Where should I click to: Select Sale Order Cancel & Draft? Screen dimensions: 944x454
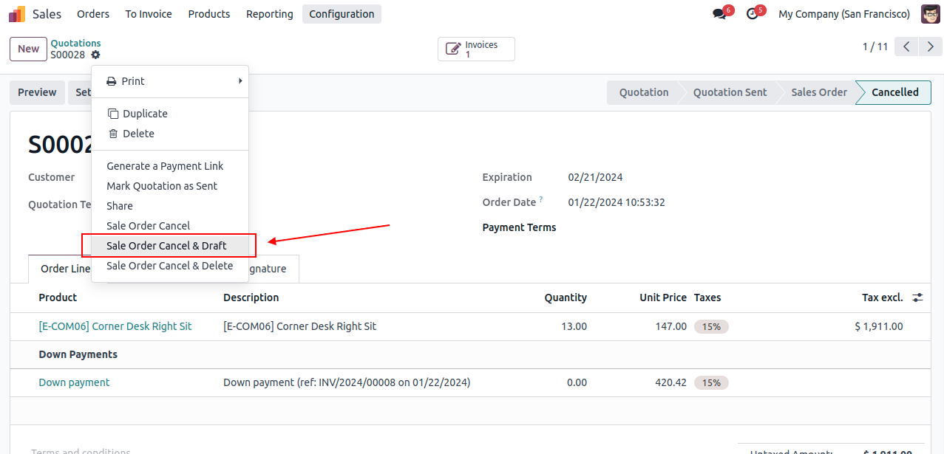click(166, 246)
